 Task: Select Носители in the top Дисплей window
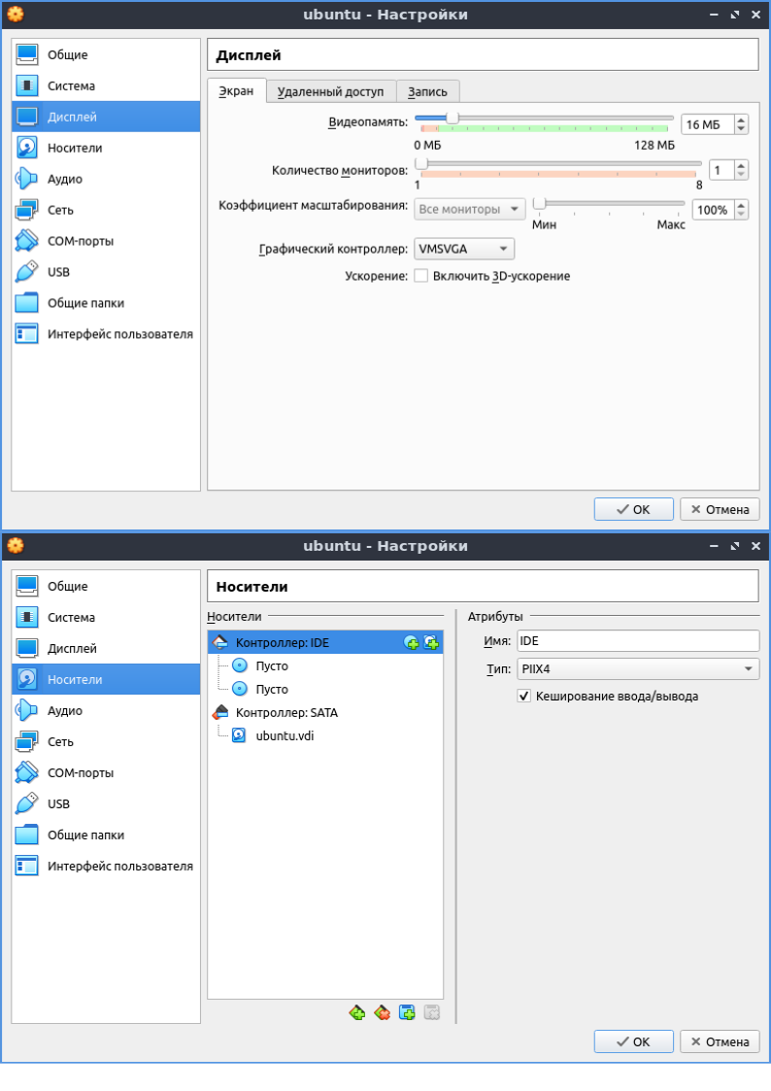(106, 148)
